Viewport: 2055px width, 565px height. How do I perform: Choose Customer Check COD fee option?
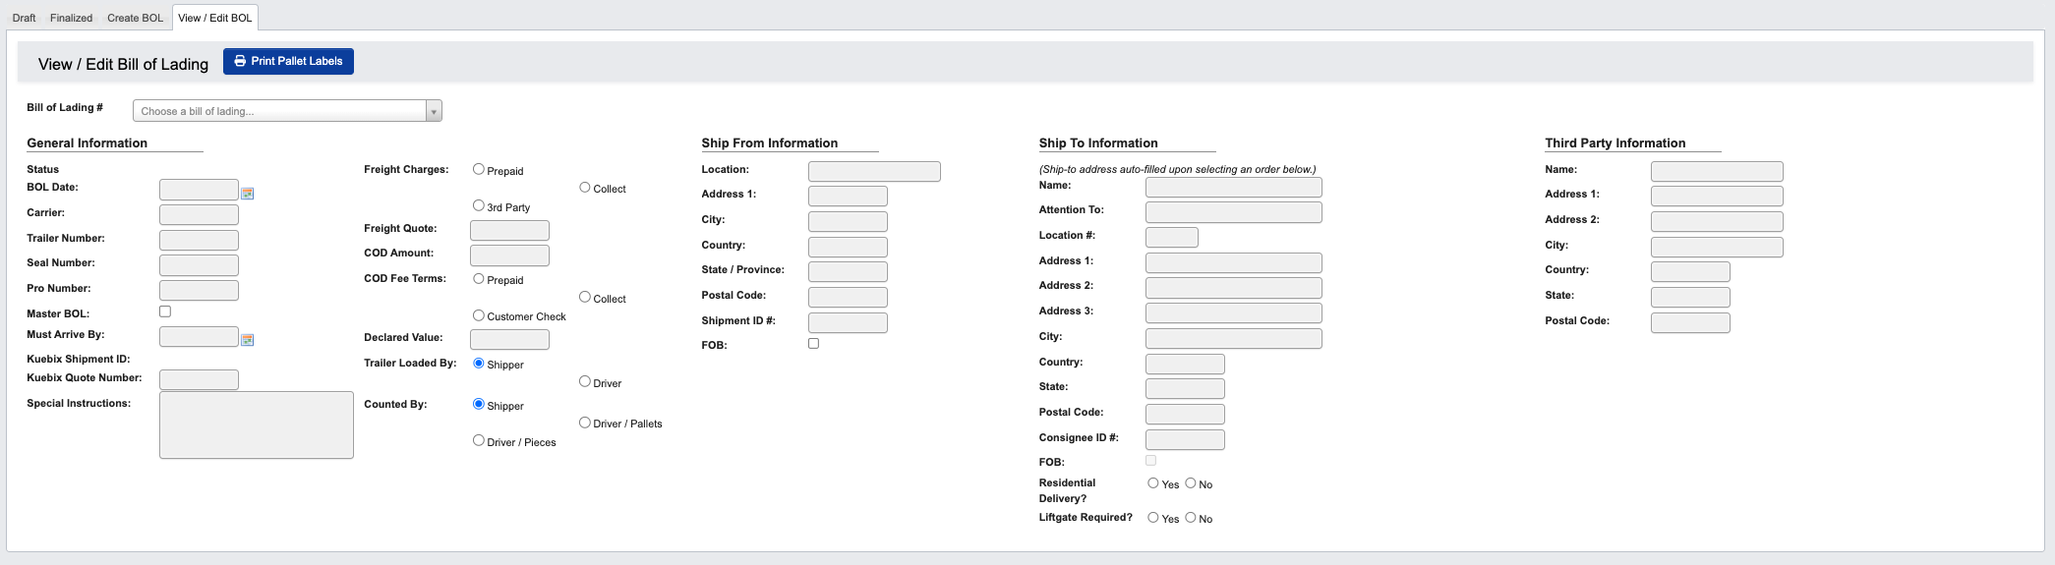point(479,315)
